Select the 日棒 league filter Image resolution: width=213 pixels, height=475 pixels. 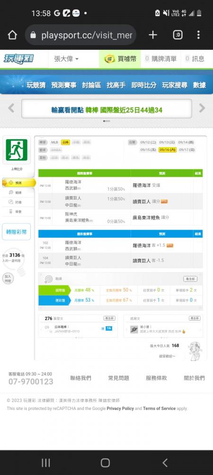tap(65, 142)
